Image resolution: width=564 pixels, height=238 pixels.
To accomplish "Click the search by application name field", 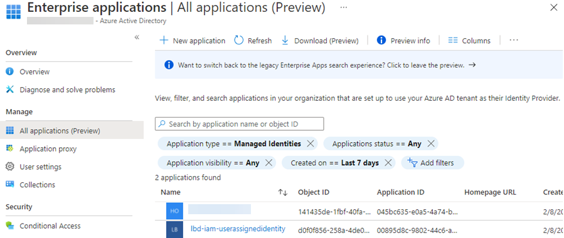I will click(x=240, y=124).
